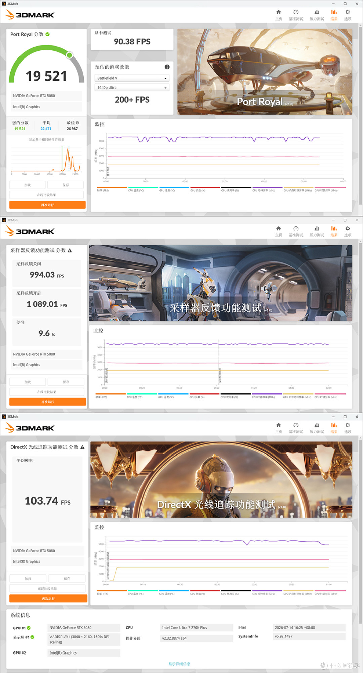Open 选项 options gear in Port Royal window
The height and width of the screenshot is (673, 363).
coord(348,15)
